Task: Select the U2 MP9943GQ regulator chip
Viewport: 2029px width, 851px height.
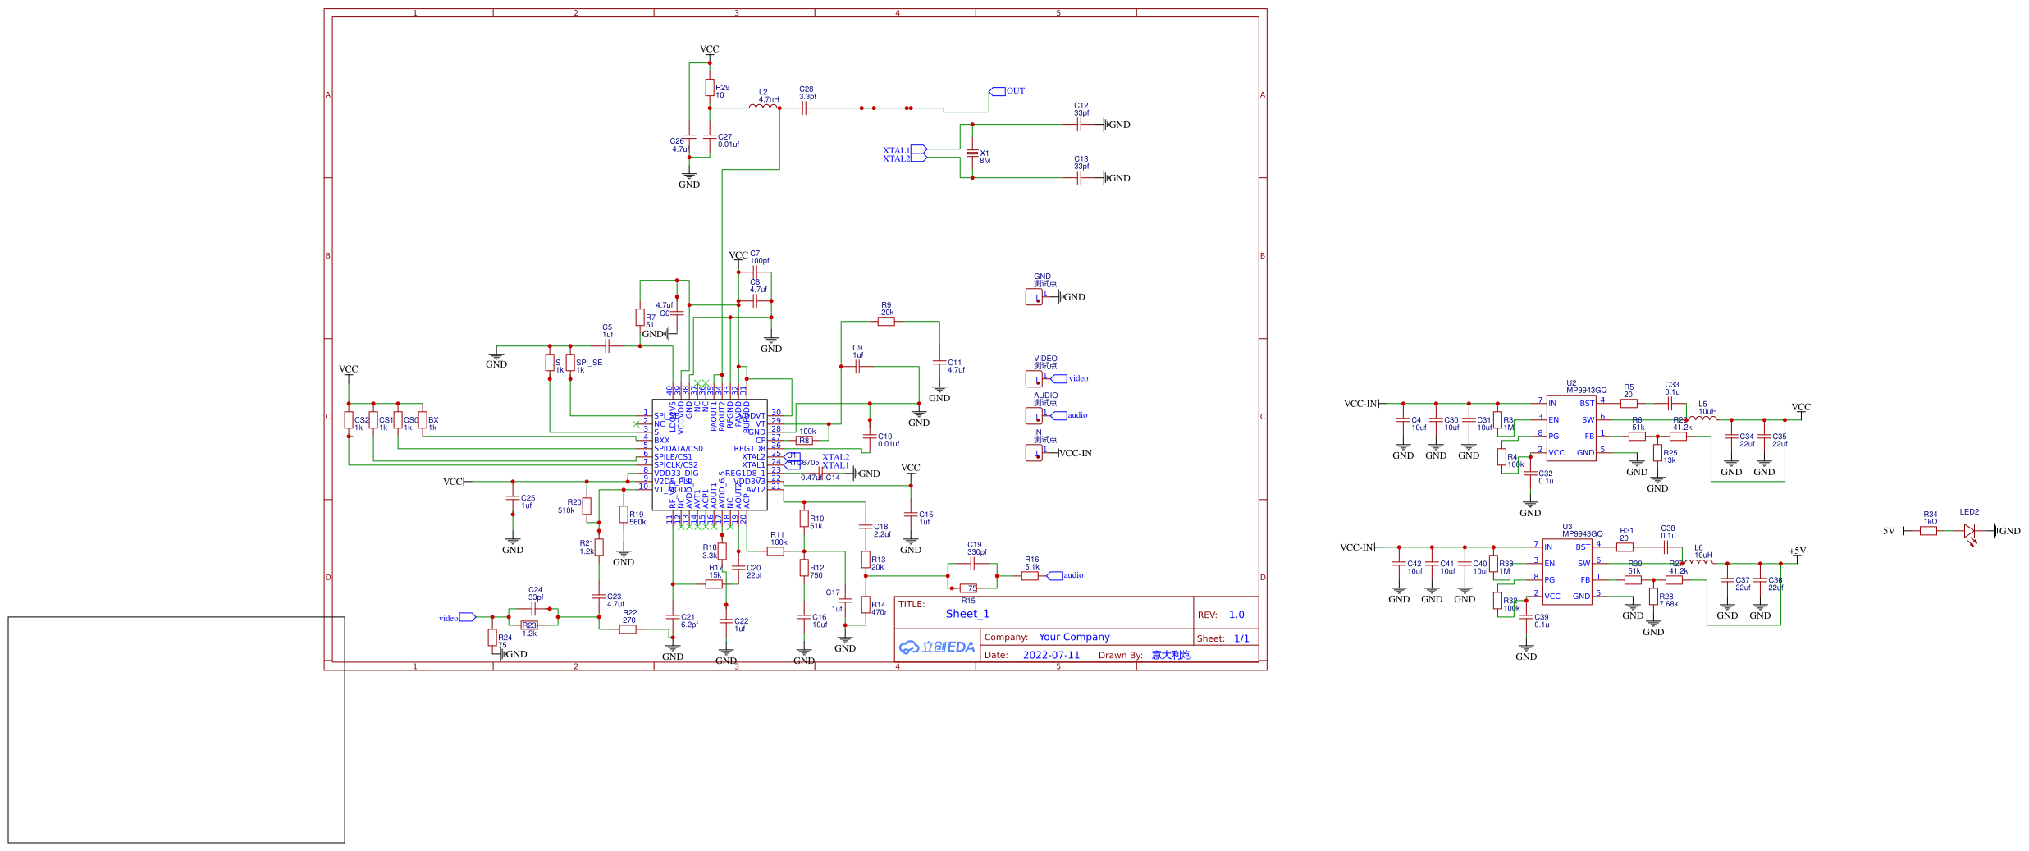Action: click(x=1571, y=428)
